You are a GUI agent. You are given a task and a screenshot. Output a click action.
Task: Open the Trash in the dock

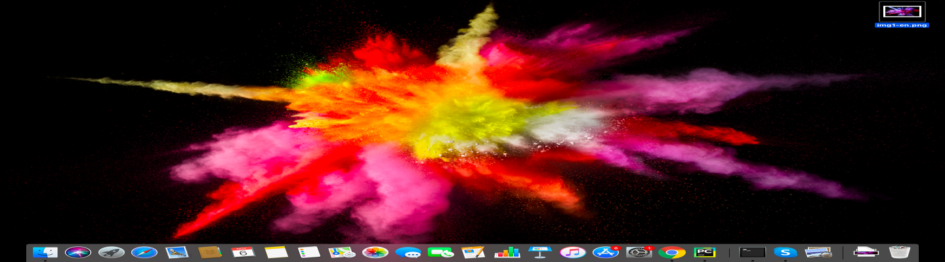pyautogui.click(x=899, y=252)
